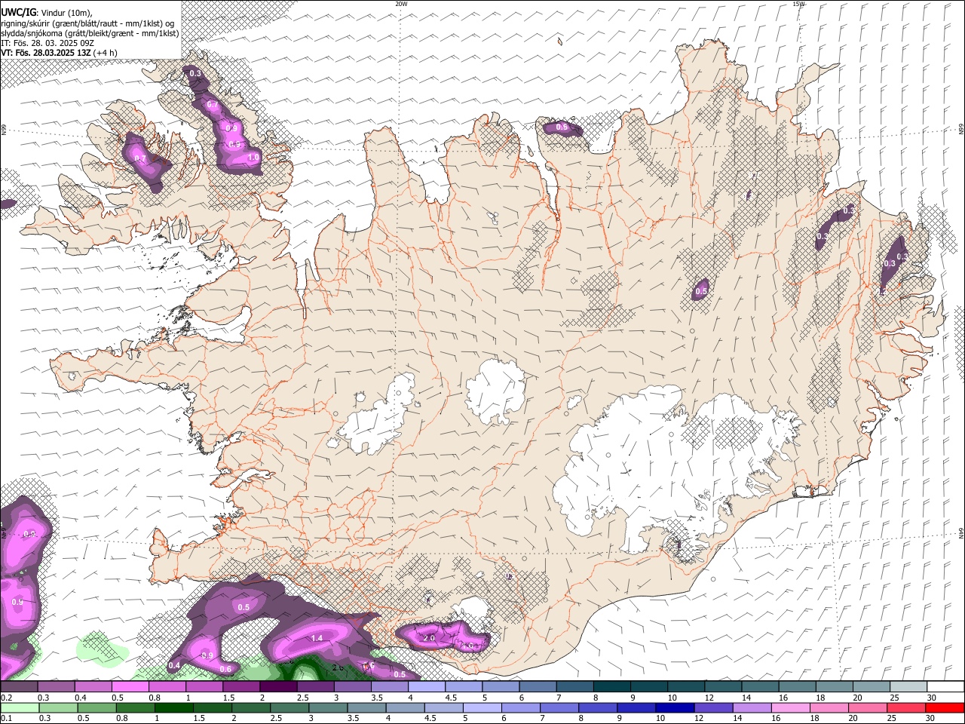Click the '15W' longitude label at top
The width and height of the screenshot is (965, 724).
(x=798, y=4)
